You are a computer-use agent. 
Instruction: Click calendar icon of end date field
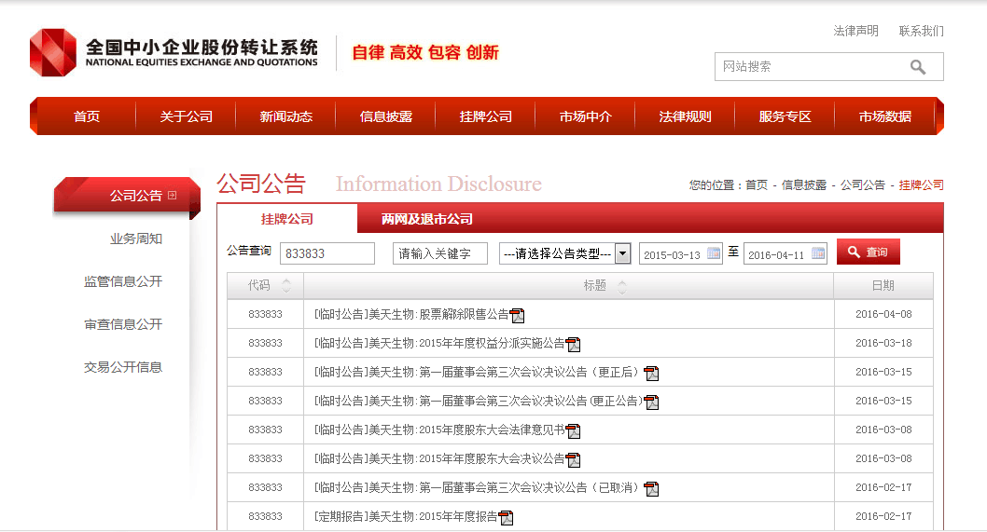818,253
